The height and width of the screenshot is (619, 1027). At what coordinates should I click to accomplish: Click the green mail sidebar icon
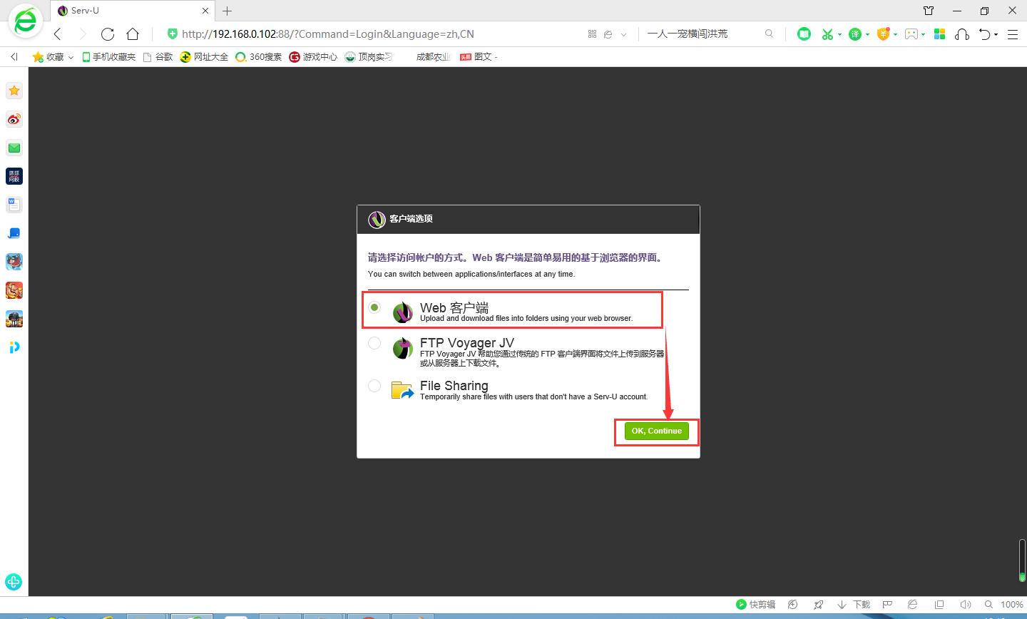[14, 148]
